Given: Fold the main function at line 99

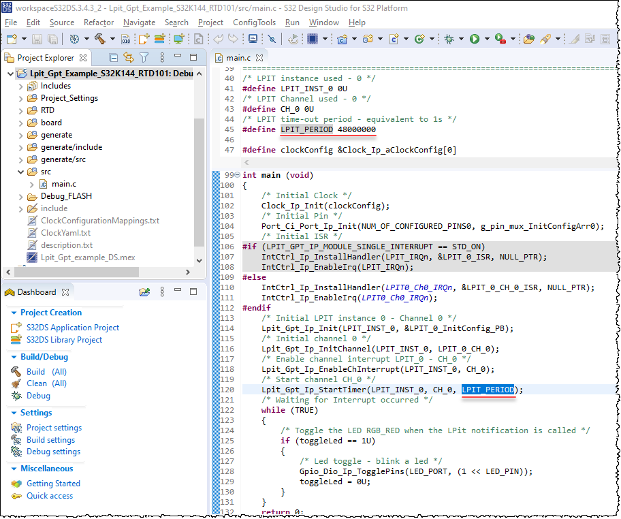Looking at the screenshot, I should click(236, 175).
